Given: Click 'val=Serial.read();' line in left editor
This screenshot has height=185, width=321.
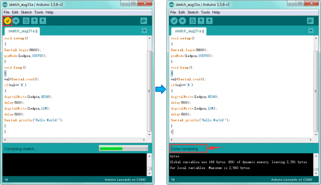Looking at the screenshot, I should [x=22, y=79].
